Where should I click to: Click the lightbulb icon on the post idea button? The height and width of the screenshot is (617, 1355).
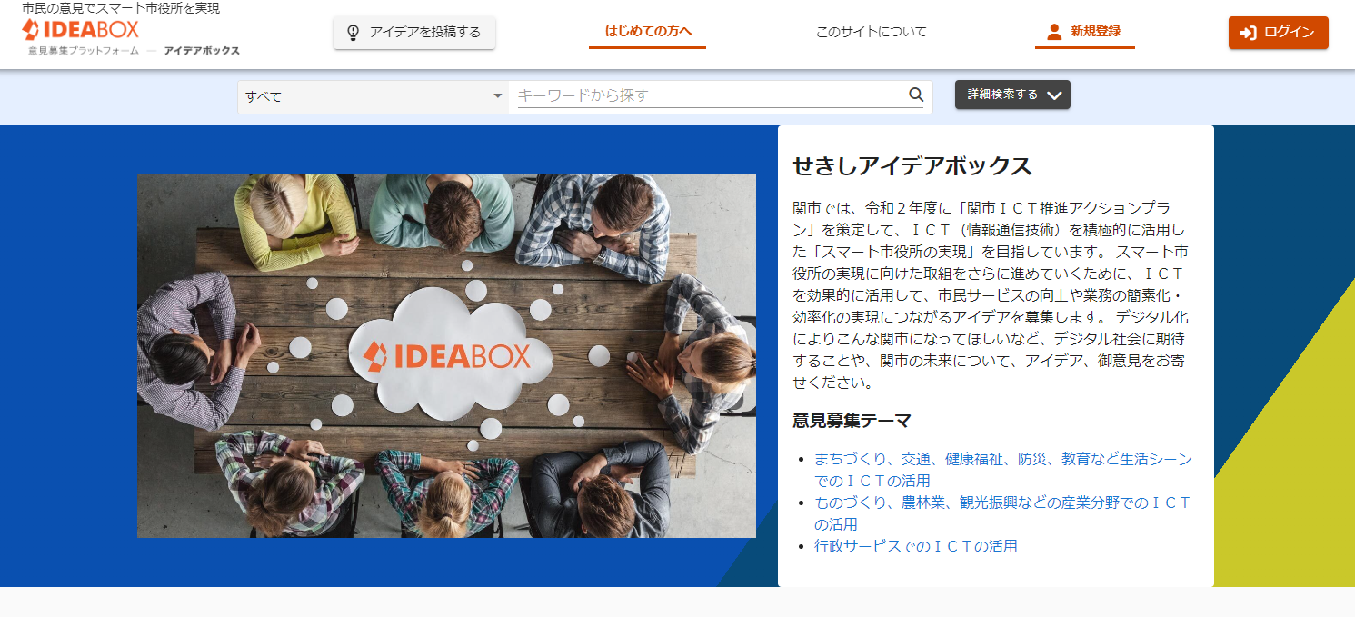point(354,33)
